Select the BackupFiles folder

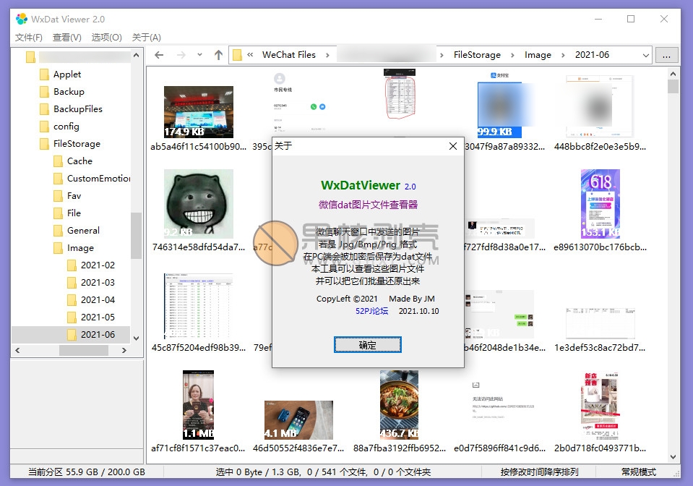click(x=78, y=108)
